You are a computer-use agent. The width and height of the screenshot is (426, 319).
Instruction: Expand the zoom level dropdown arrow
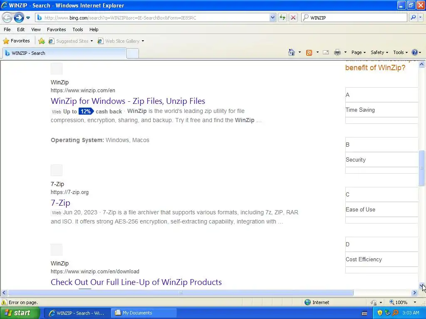tap(415, 302)
